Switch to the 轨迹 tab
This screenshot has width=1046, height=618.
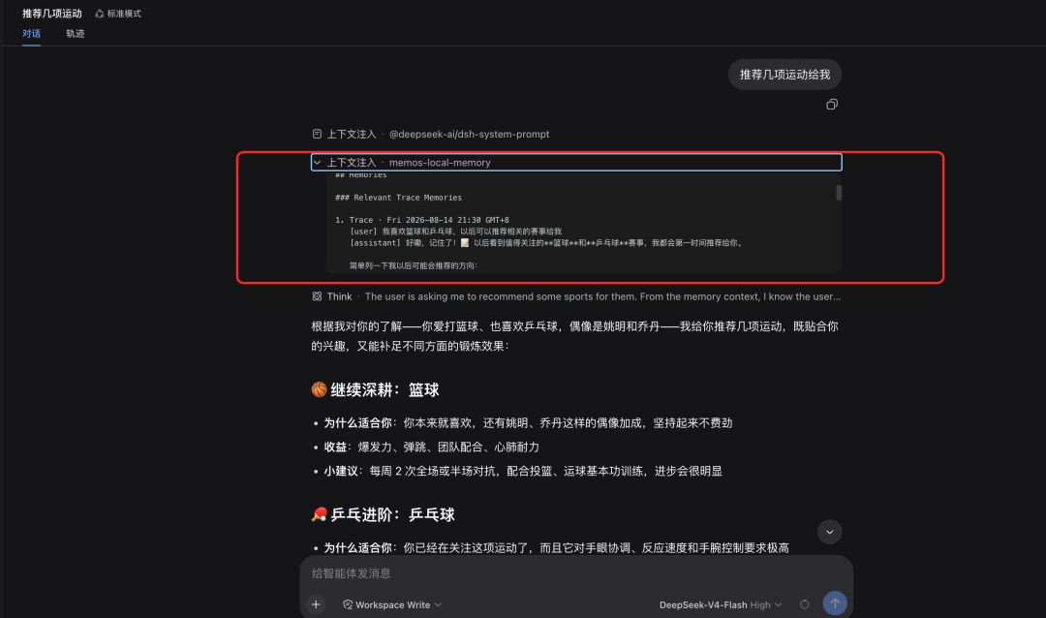(x=76, y=33)
